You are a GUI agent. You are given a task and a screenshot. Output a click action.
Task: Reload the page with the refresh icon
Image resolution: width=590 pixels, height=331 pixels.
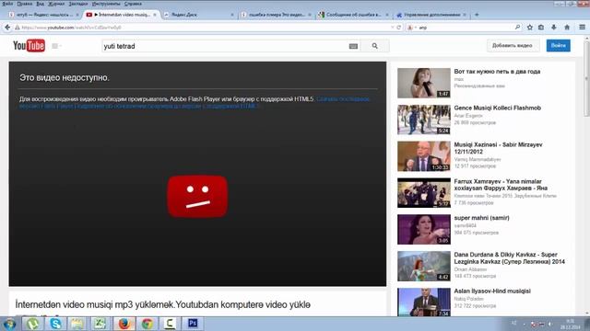point(399,28)
